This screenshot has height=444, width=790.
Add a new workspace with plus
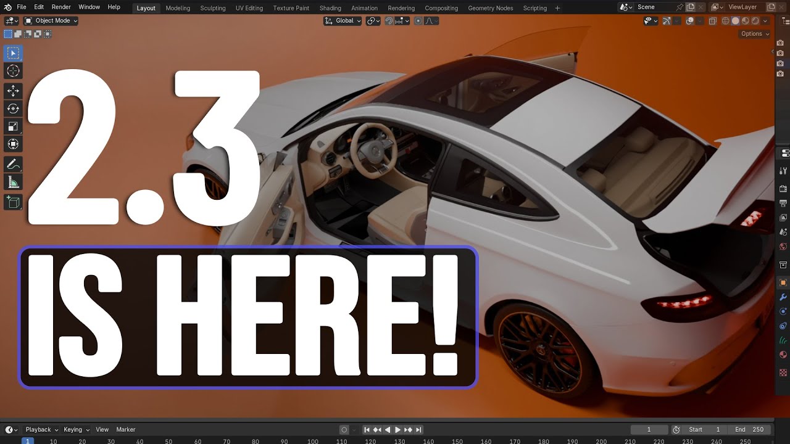click(558, 8)
